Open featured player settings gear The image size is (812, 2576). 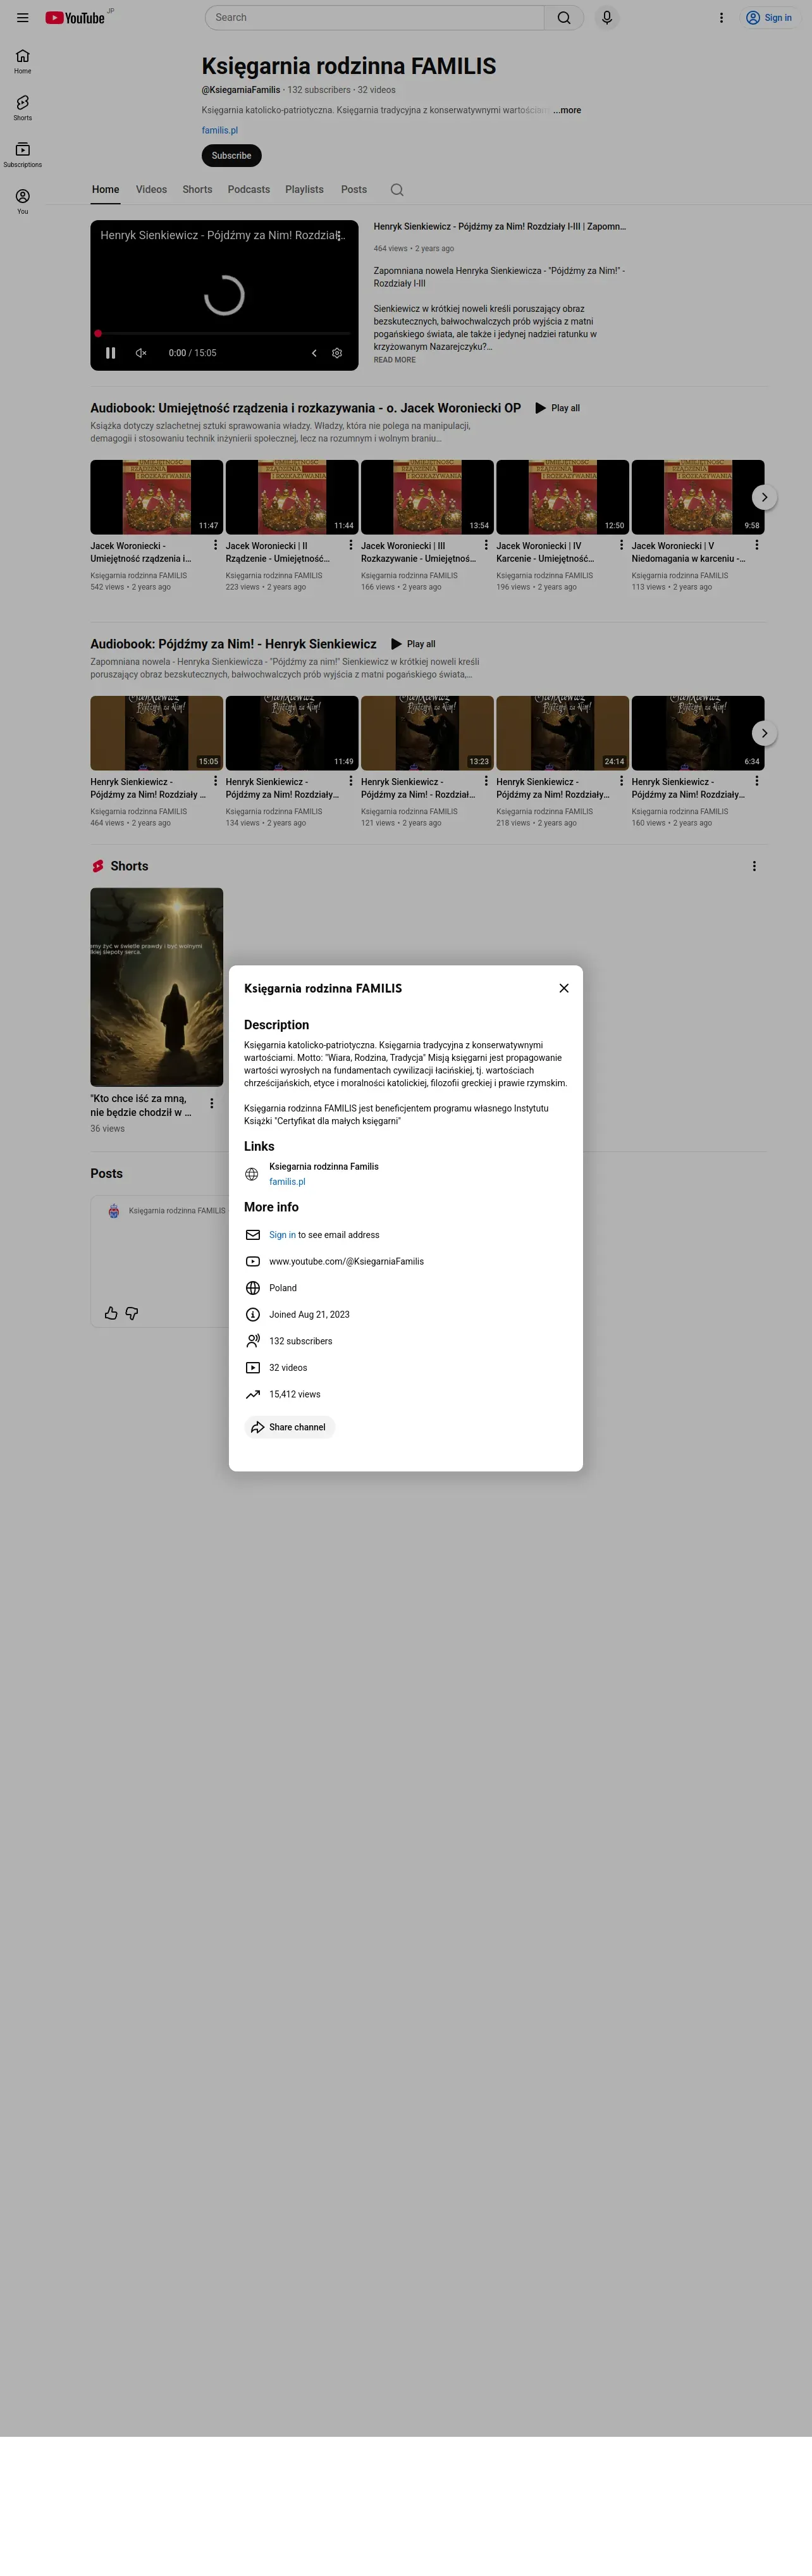[337, 353]
